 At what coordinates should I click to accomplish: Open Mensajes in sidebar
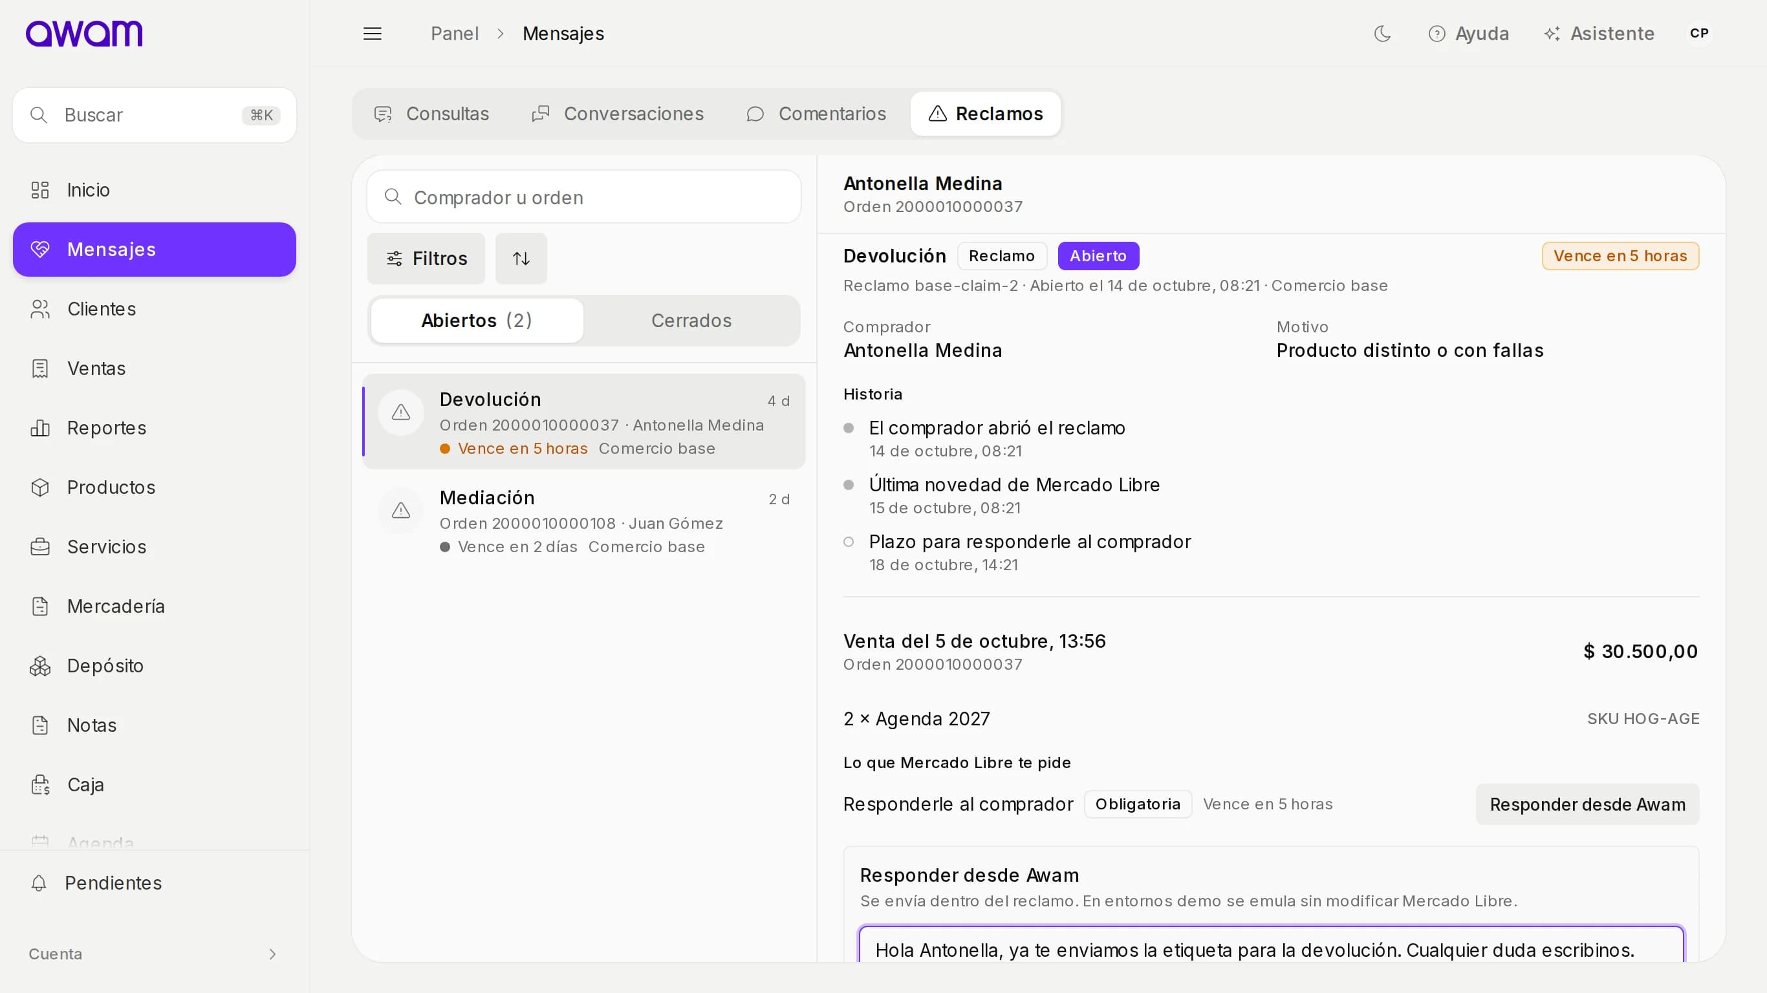(155, 249)
